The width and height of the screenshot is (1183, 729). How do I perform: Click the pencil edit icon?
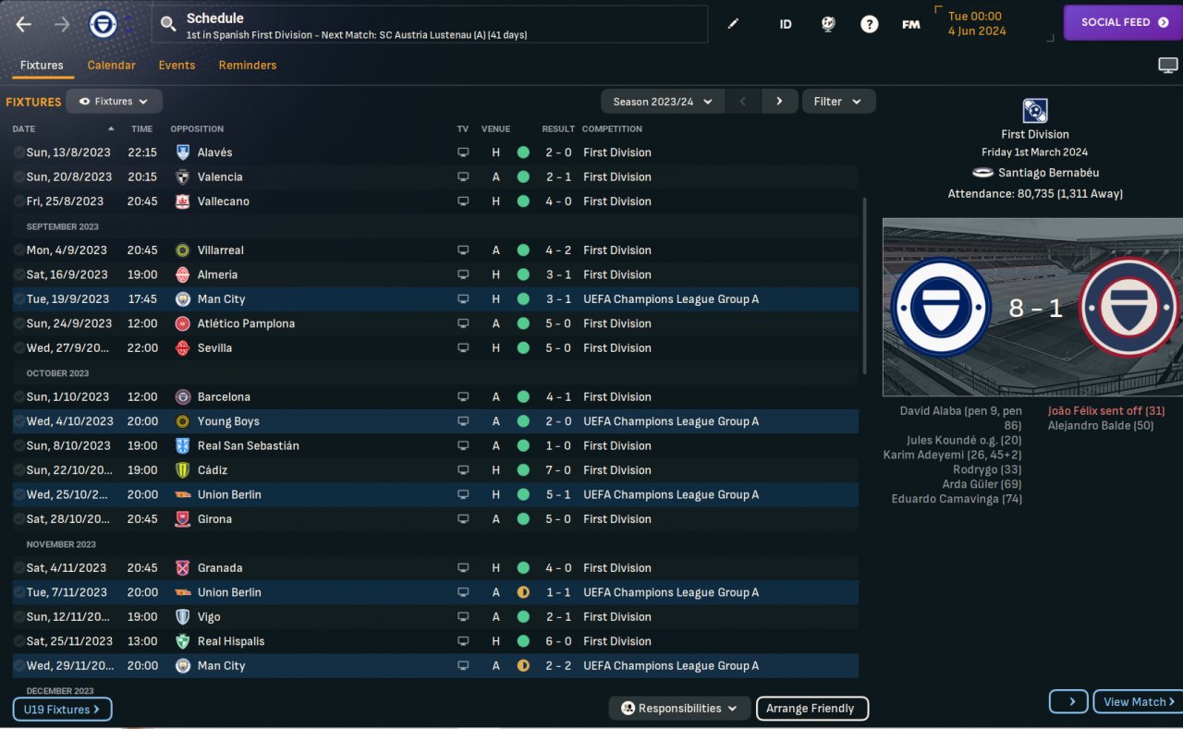[733, 24]
